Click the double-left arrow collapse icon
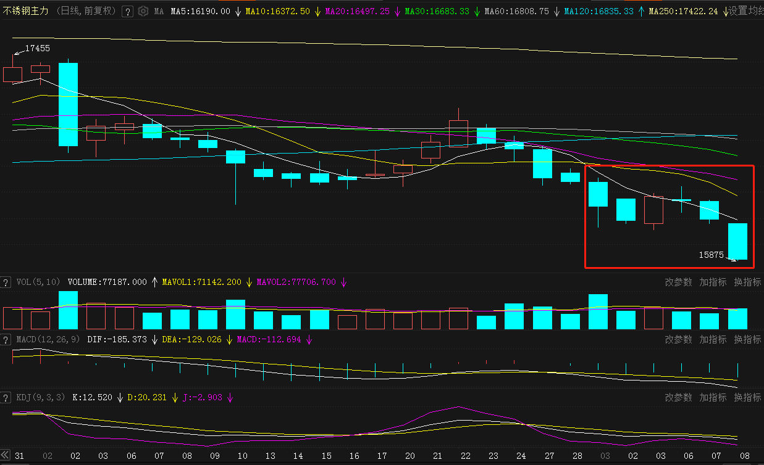 pyautogui.click(x=6, y=455)
